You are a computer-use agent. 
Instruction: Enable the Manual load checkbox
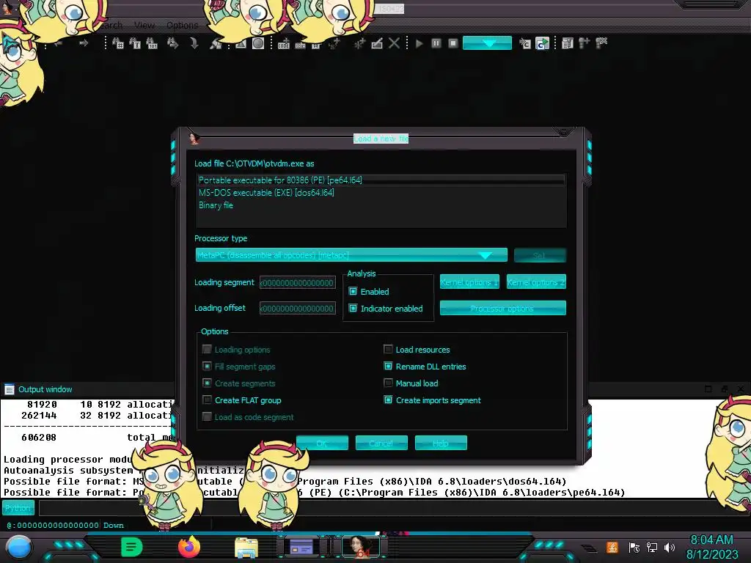click(388, 383)
